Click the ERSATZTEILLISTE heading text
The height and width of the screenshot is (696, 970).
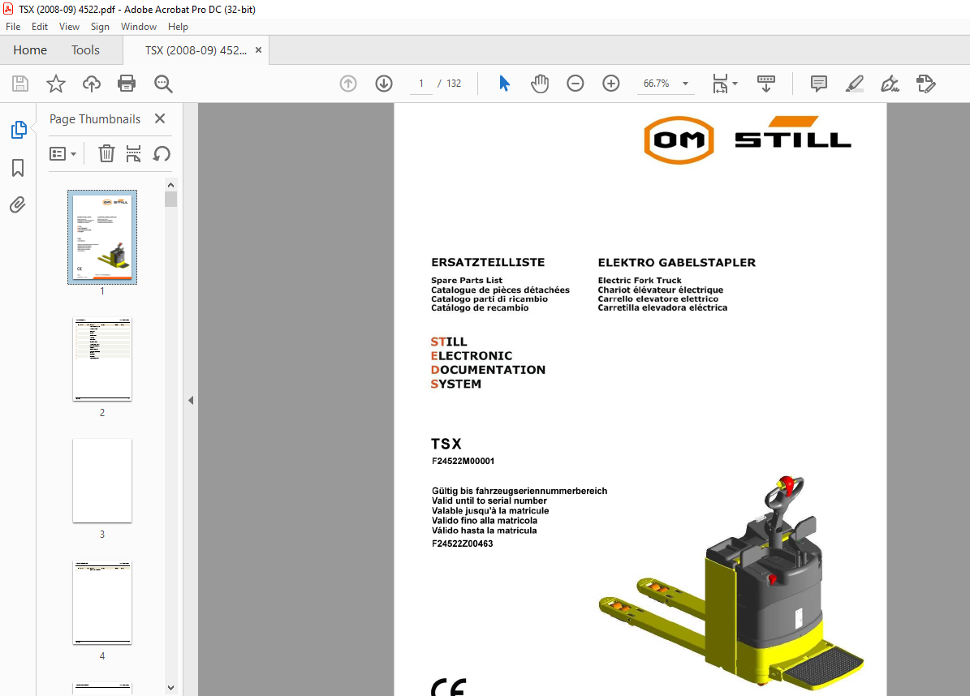(488, 262)
